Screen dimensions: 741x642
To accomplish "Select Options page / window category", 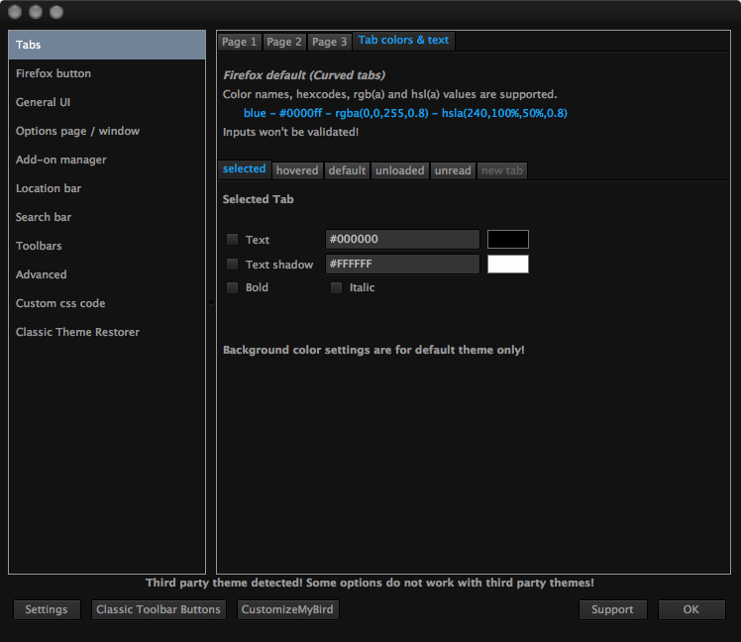I will [107, 131].
